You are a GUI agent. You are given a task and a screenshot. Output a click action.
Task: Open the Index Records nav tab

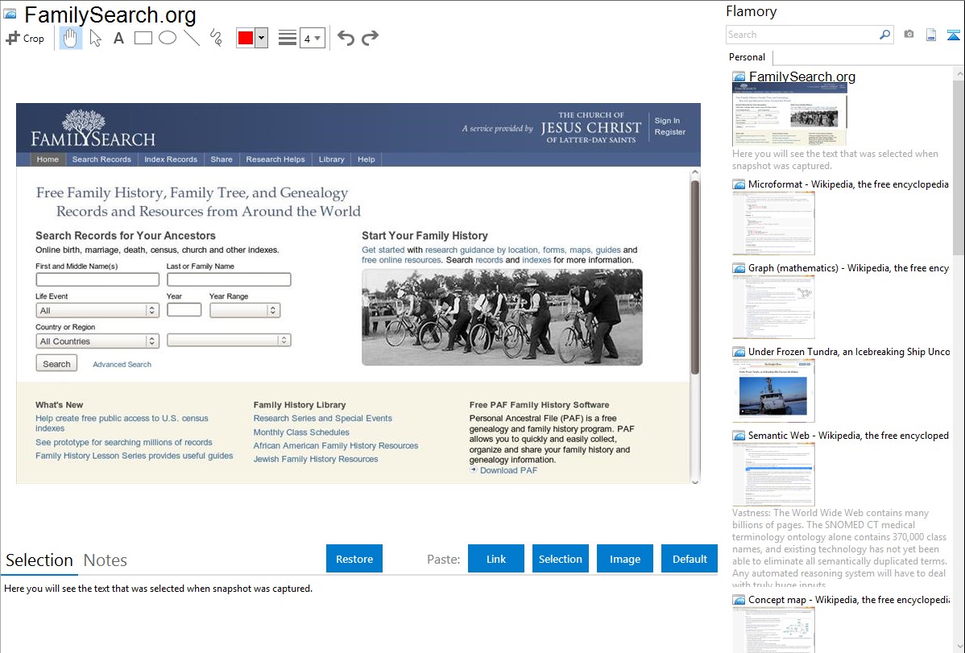point(171,159)
